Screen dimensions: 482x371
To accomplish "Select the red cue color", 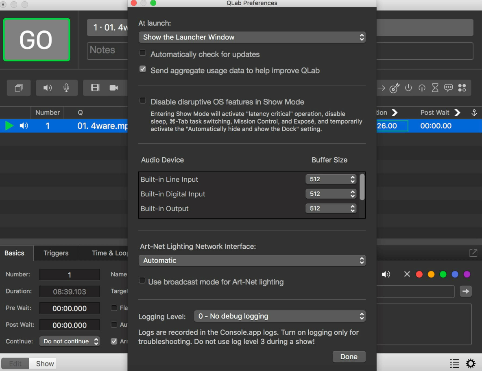I will 419,274.
